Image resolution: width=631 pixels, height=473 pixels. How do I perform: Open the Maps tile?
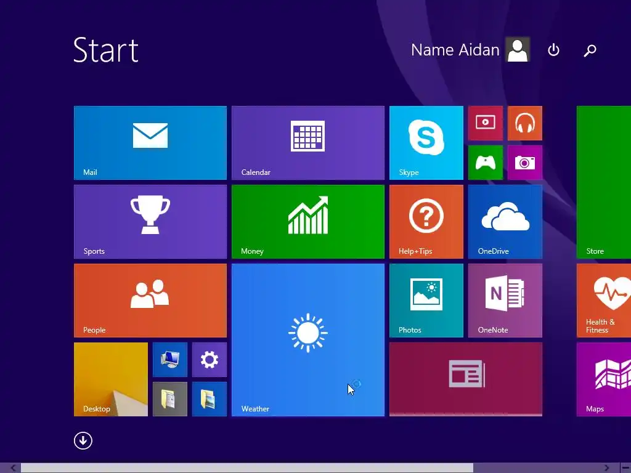coord(604,379)
